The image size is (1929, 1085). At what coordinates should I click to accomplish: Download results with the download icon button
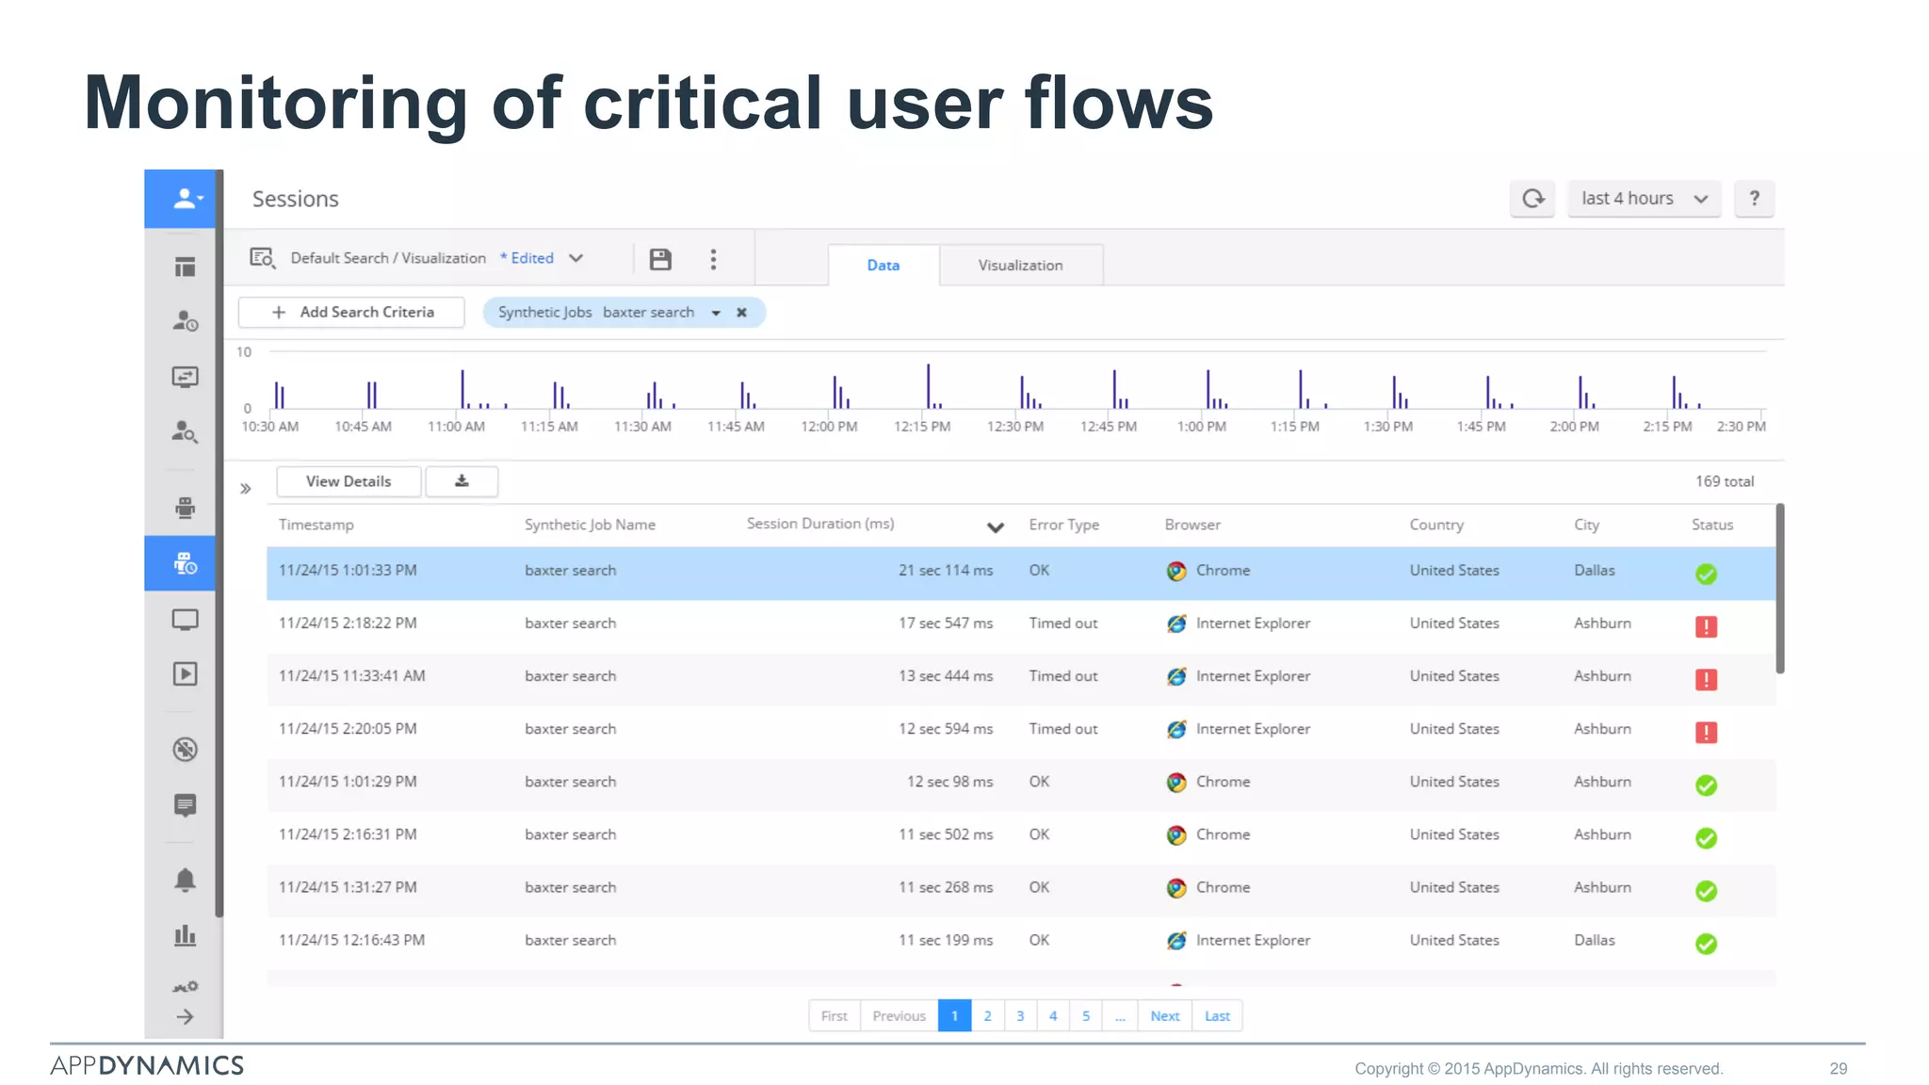pyautogui.click(x=462, y=481)
